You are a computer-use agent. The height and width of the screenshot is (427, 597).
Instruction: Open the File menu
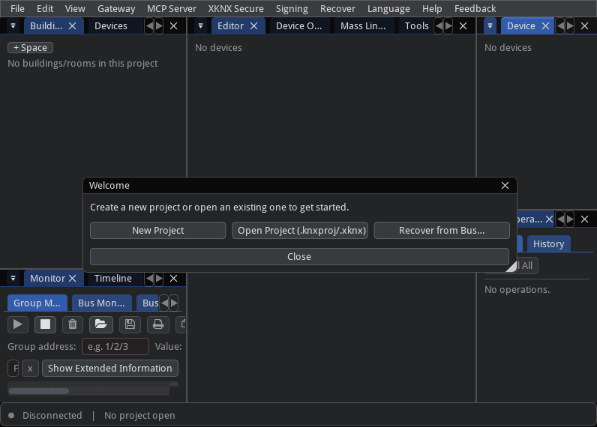point(17,8)
